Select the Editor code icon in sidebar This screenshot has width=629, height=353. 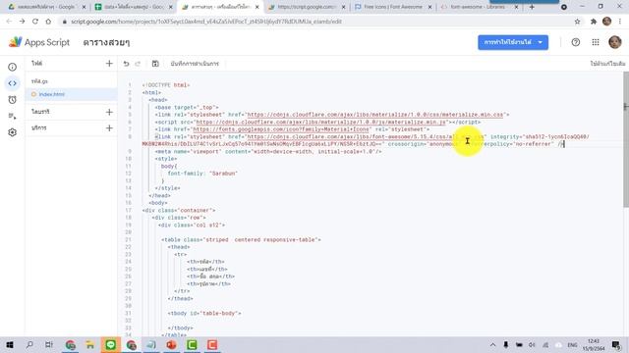coord(13,83)
